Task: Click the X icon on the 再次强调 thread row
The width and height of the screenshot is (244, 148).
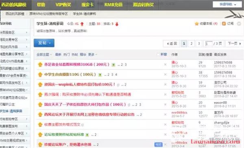Action: pyautogui.click(x=165, y=94)
